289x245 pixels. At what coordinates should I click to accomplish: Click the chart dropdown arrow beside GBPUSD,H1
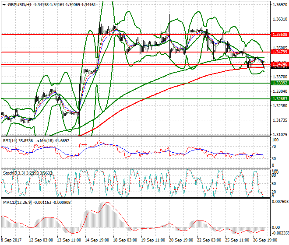tap(4, 5)
